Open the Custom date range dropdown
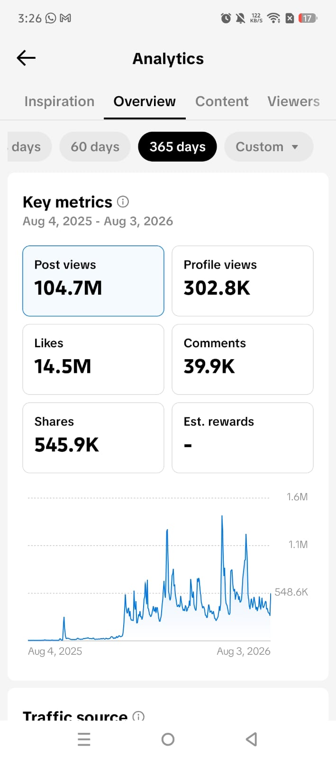Screen dimensions: 336x758 coord(269,147)
